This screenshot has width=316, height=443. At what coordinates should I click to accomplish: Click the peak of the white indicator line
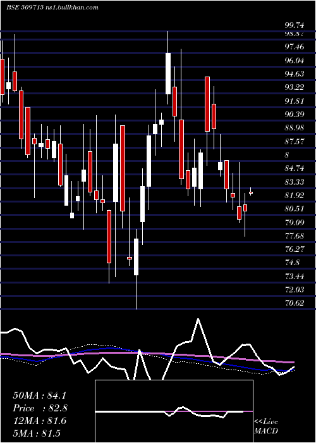(198, 319)
